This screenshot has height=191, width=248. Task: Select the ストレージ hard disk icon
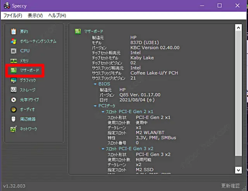click(14, 90)
